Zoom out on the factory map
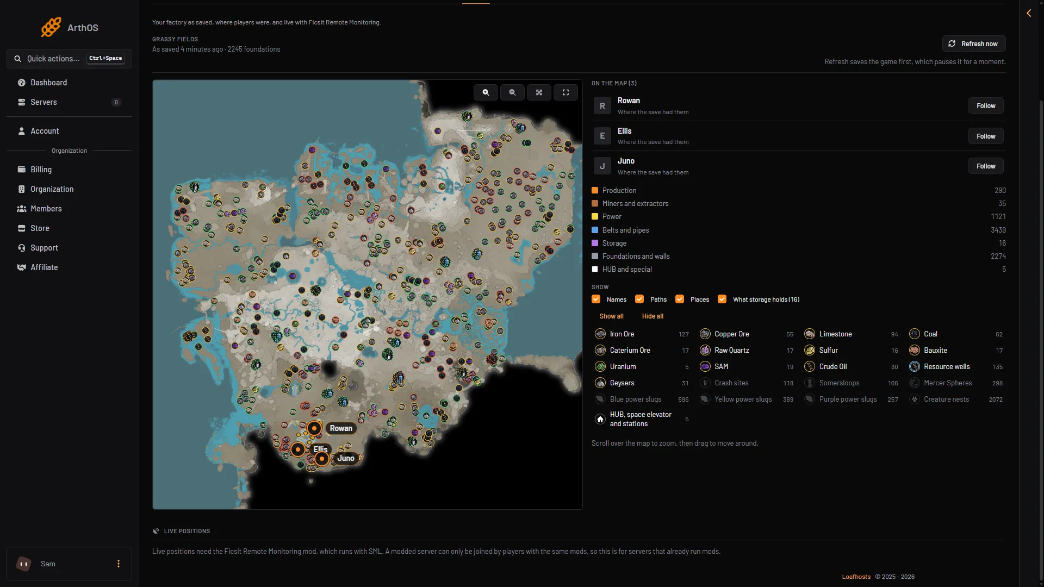Image resolution: width=1044 pixels, height=587 pixels. [512, 92]
